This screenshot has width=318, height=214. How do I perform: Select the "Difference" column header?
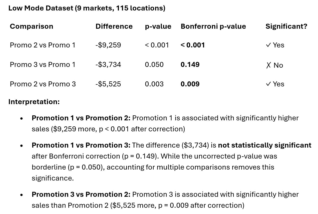click(x=114, y=26)
